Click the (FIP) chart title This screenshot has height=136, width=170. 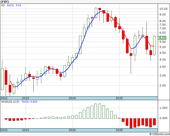4,2
